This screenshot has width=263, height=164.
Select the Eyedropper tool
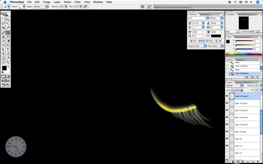pyautogui.click(x=8, y=58)
